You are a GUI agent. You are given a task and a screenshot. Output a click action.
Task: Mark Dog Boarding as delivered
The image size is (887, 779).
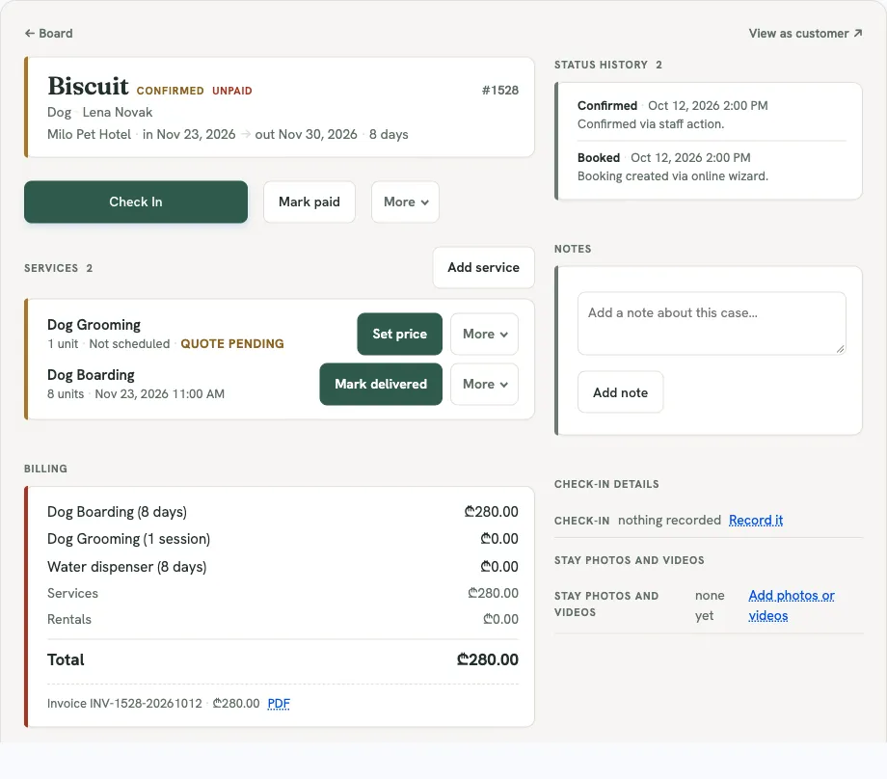[381, 384]
